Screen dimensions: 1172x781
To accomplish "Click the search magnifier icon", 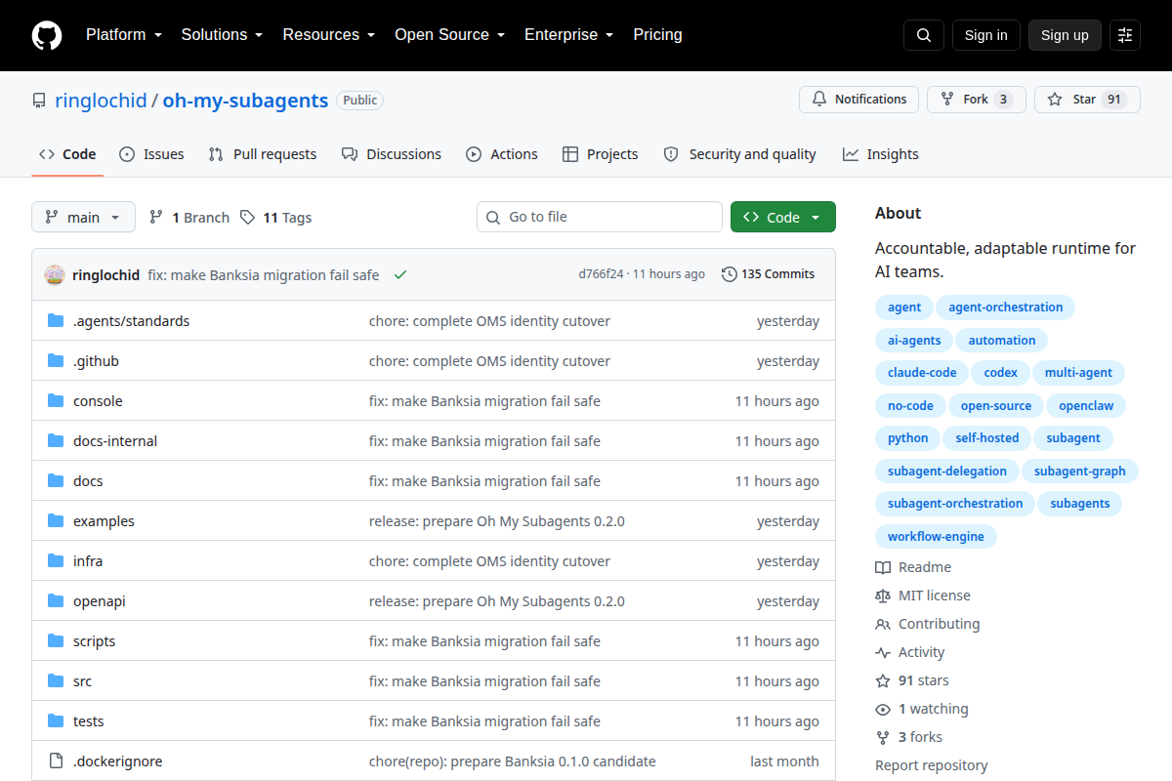I will click(x=924, y=35).
